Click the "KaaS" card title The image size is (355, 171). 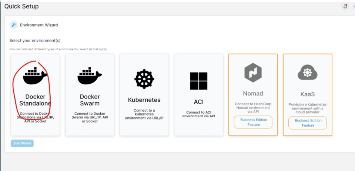[308, 94]
